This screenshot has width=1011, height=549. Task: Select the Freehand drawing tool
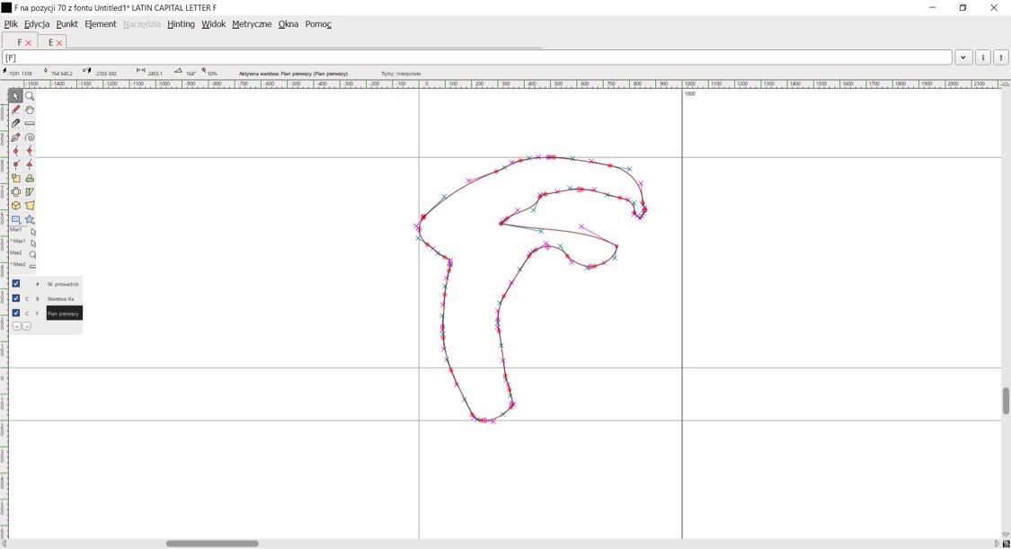pyautogui.click(x=16, y=111)
